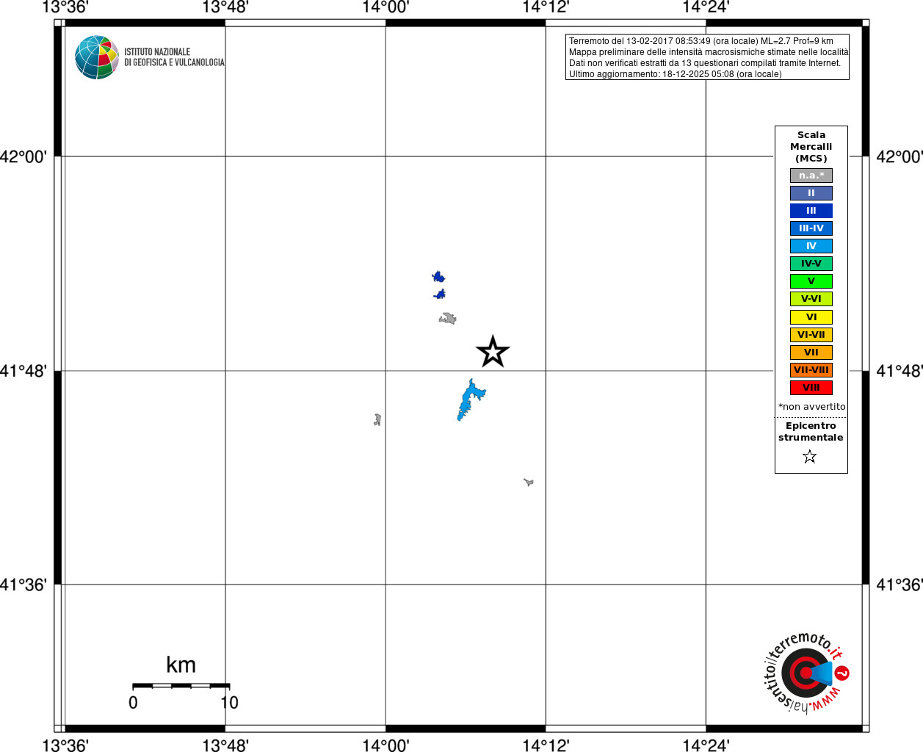Click the scale bar '10' tick label
The image size is (923, 752).
229,703
